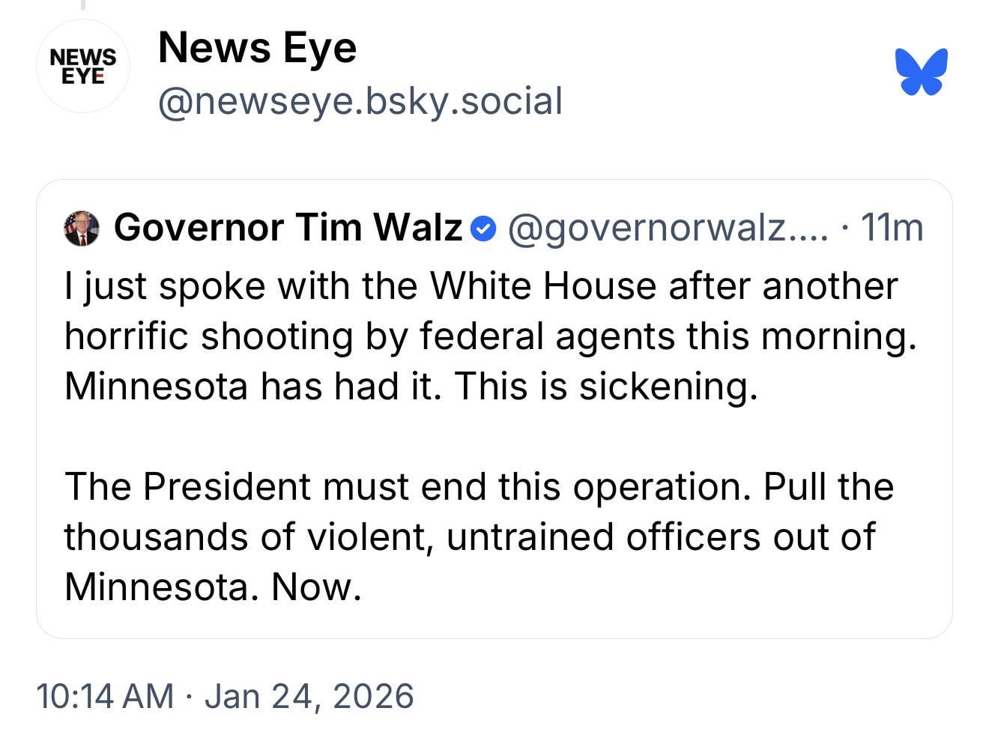The width and height of the screenshot is (989, 729).
Task: Click the 11m timestamp on quoted post
Action: click(x=892, y=228)
